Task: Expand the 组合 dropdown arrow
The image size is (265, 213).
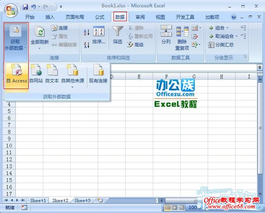Action: coord(227,28)
